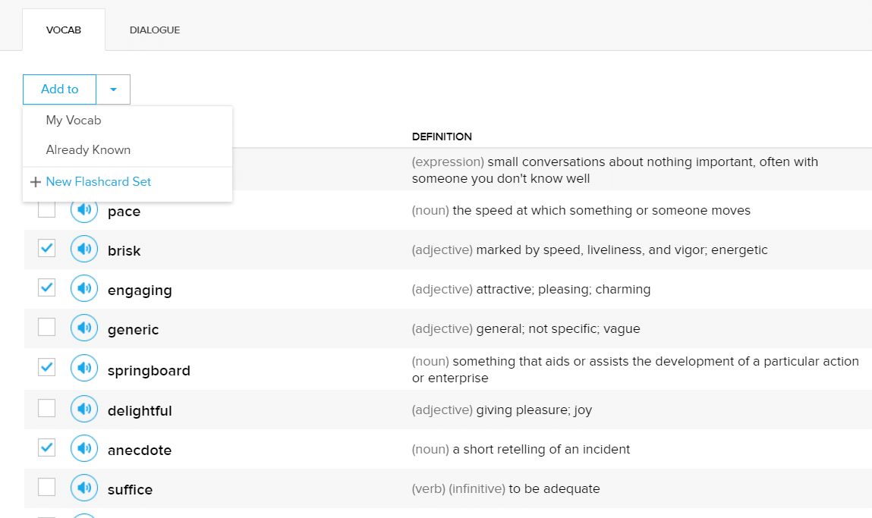Play audio for the word pace
This screenshot has width=872, height=518.
click(84, 210)
